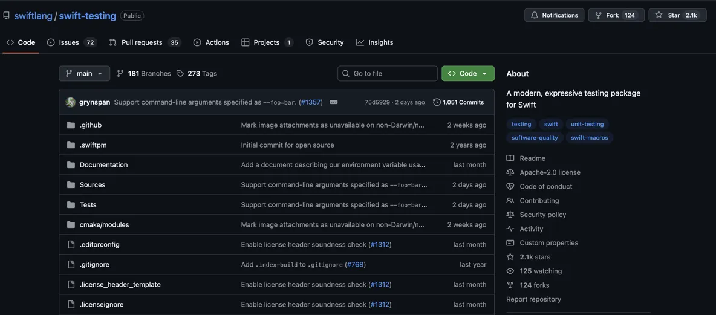This screenshot has width=716, height=315.
Task: Open the commit history clock icon
Action: pyautogui.click(x=437, y=102)
